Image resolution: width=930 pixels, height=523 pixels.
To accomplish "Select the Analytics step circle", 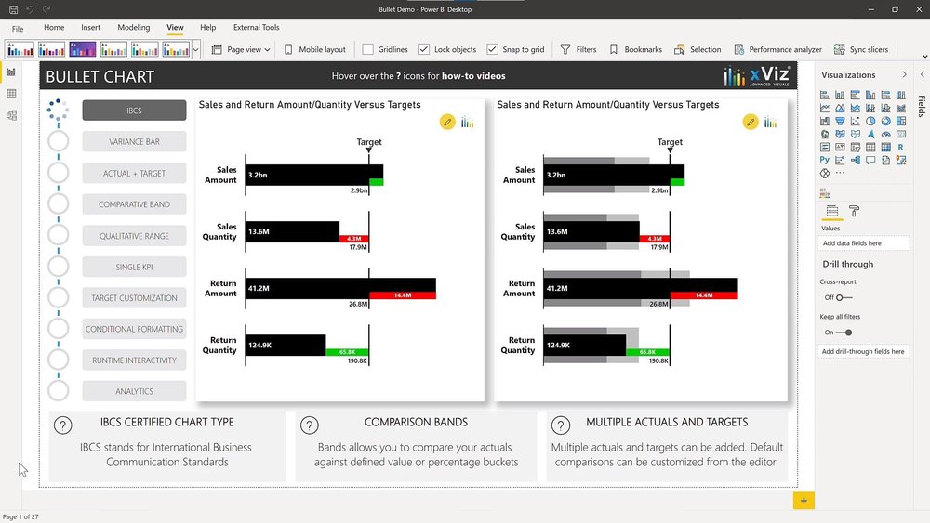I will tap(58, 391).
